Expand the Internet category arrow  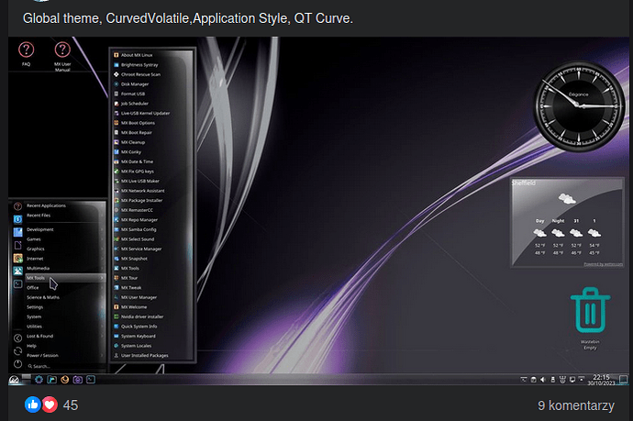102,259
